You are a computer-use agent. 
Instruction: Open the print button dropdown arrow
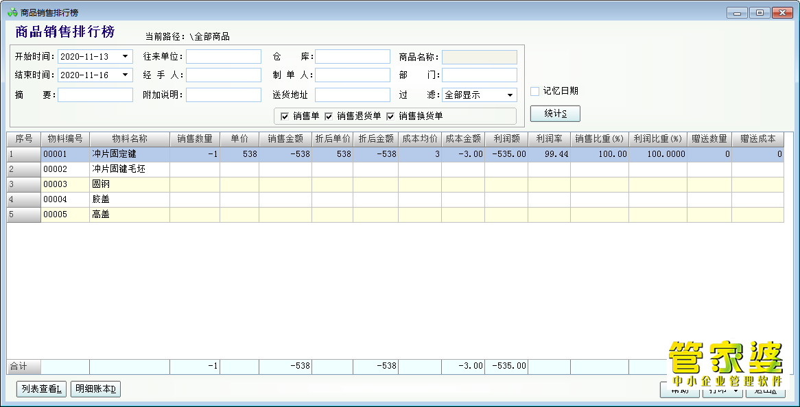tap(736, 391)
